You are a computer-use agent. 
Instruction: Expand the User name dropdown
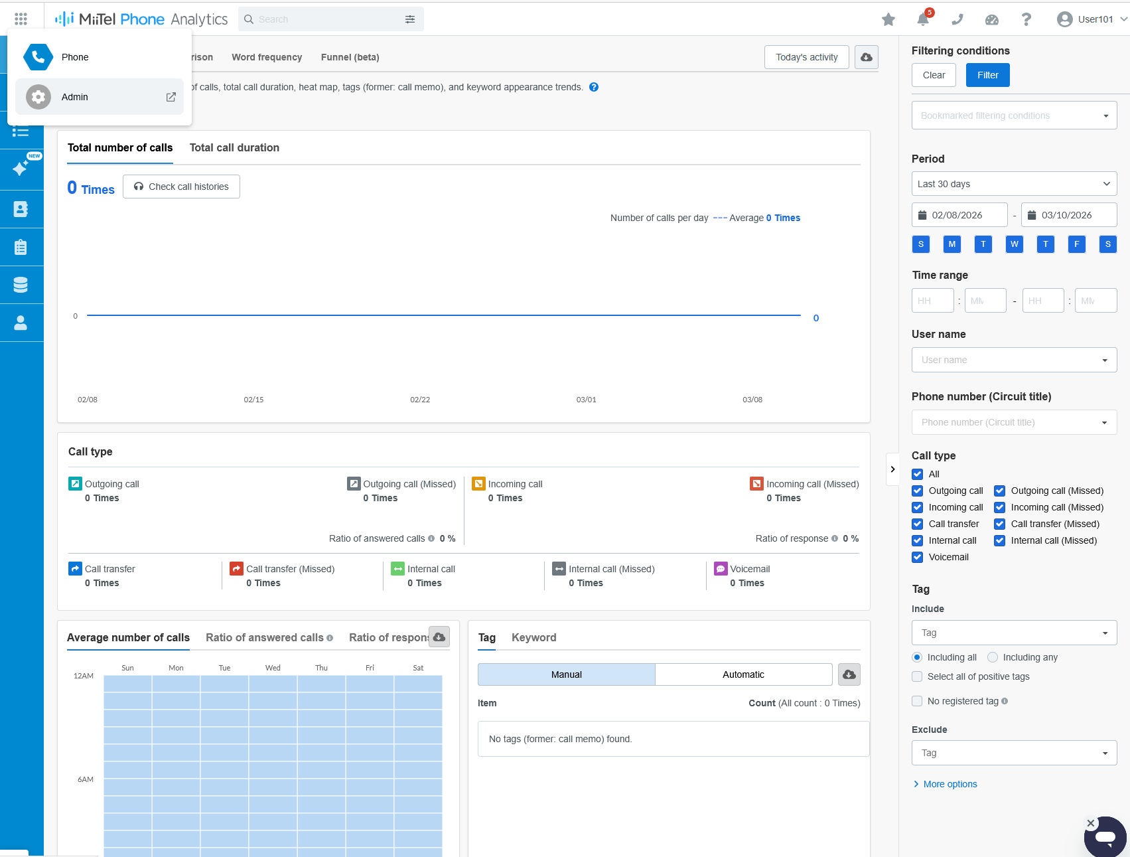point(1014,360)
